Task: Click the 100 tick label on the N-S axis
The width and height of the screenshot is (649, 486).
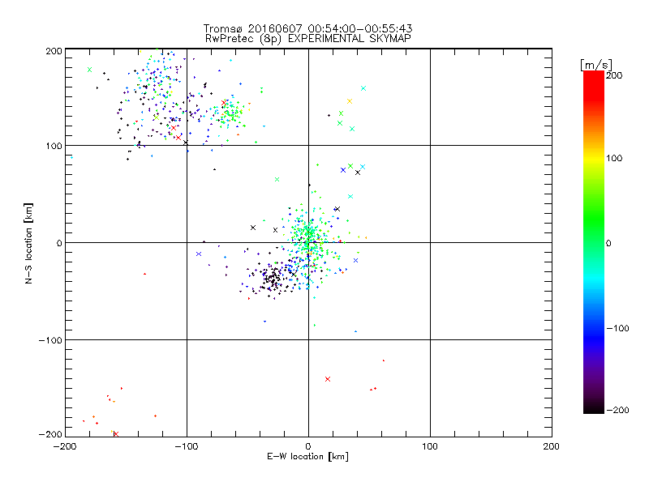Action: pos(54,146)
